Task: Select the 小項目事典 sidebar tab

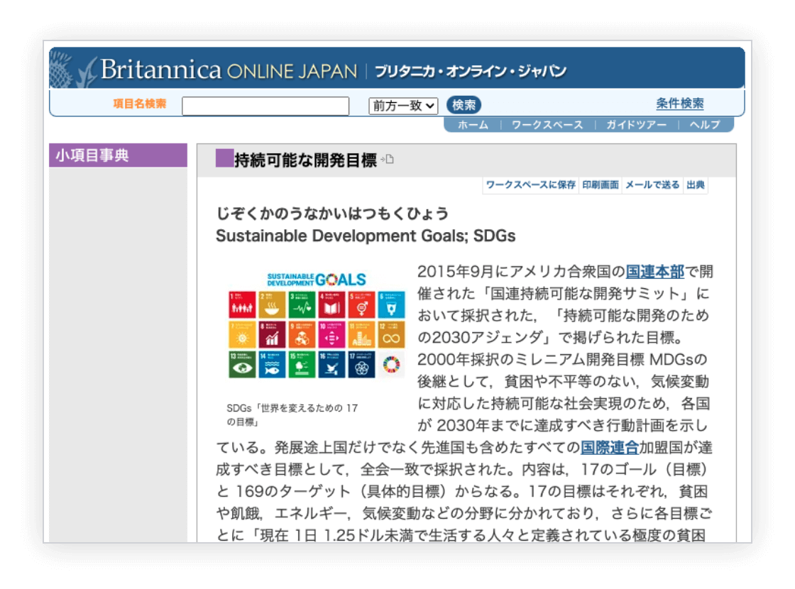Action: [x=118, y=155]
